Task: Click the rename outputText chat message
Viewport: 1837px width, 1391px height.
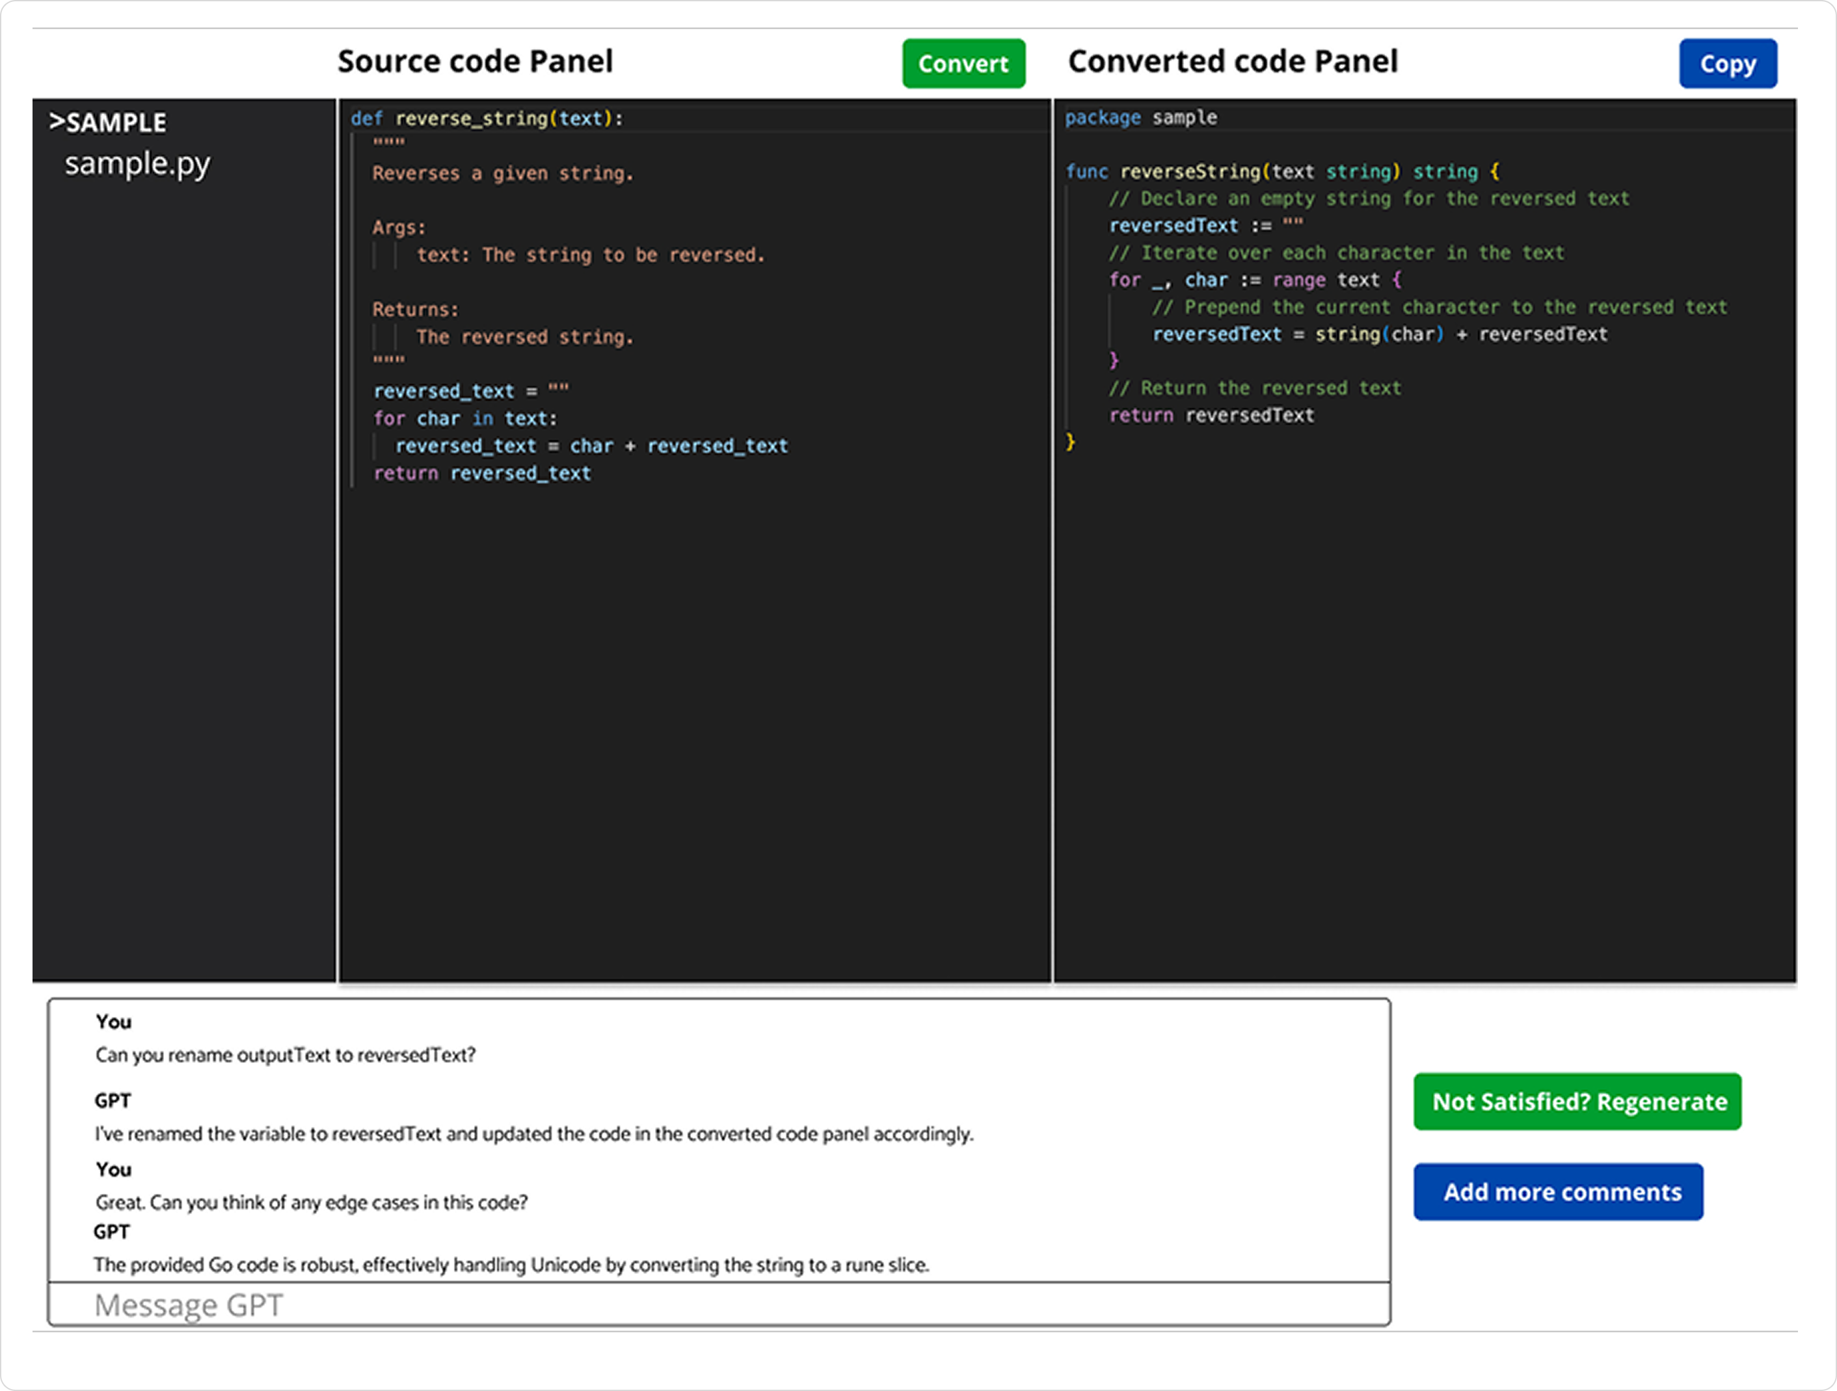Action: coord(285,1055)
